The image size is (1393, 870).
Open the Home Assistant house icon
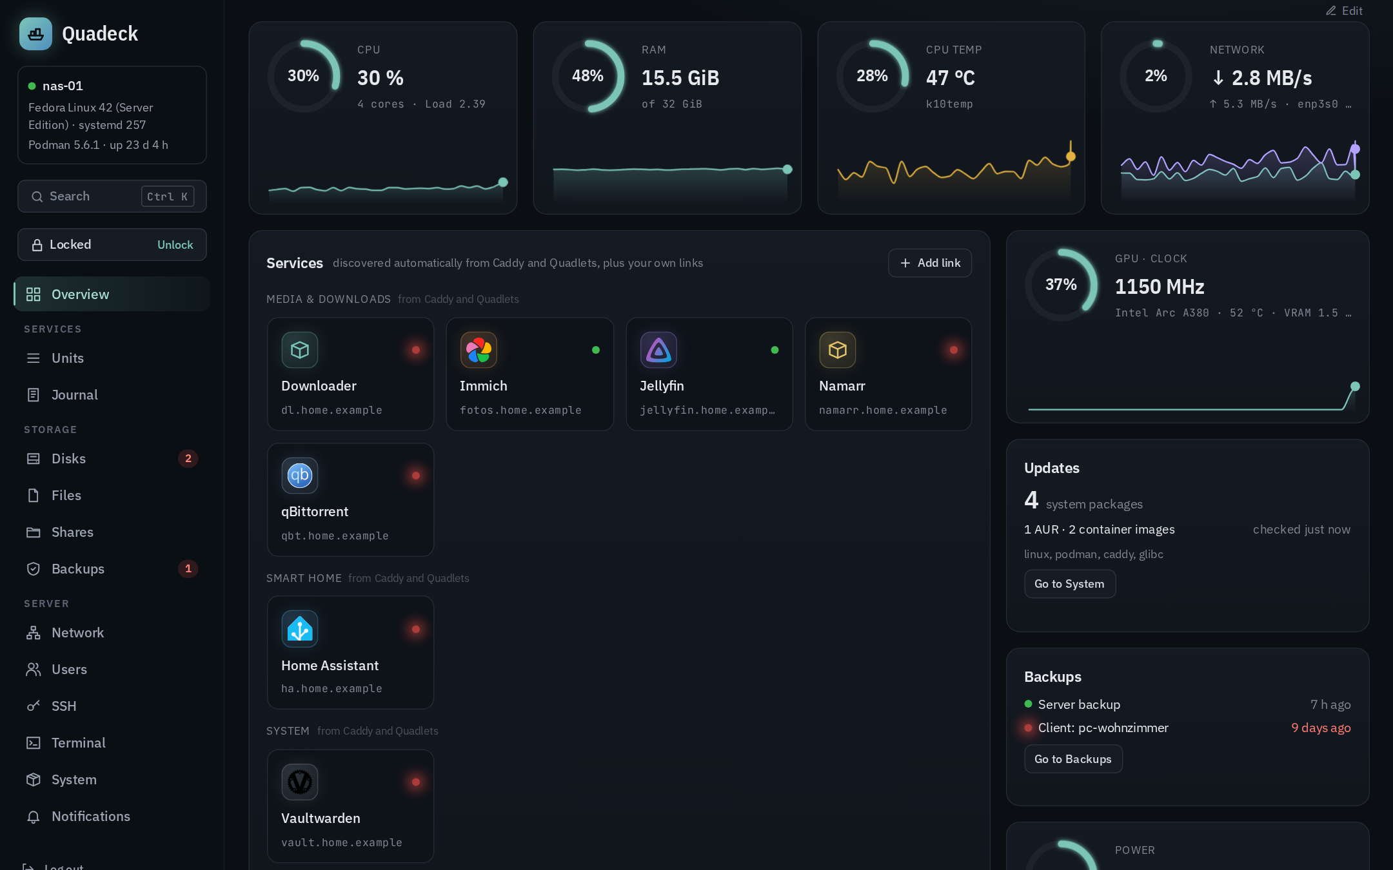(300, 629)
